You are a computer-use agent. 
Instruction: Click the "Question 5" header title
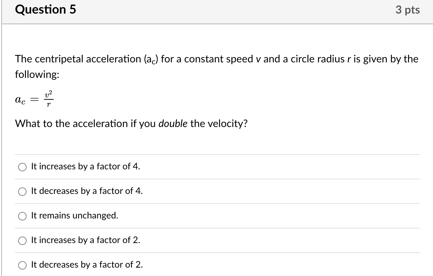[45, 10]
